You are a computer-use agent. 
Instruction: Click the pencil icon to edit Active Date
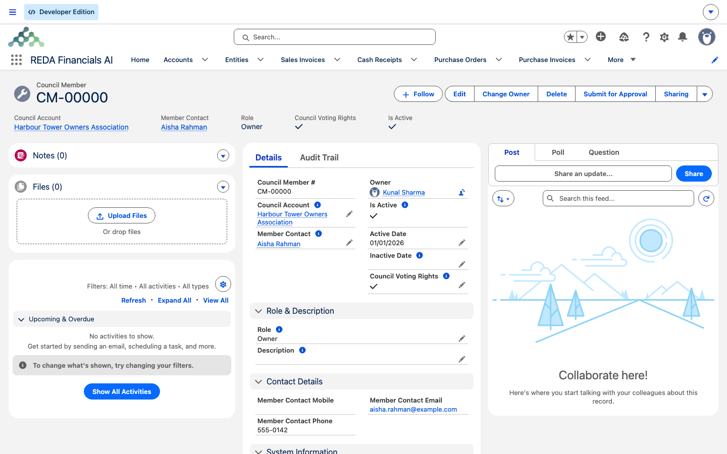coord(461,243)
